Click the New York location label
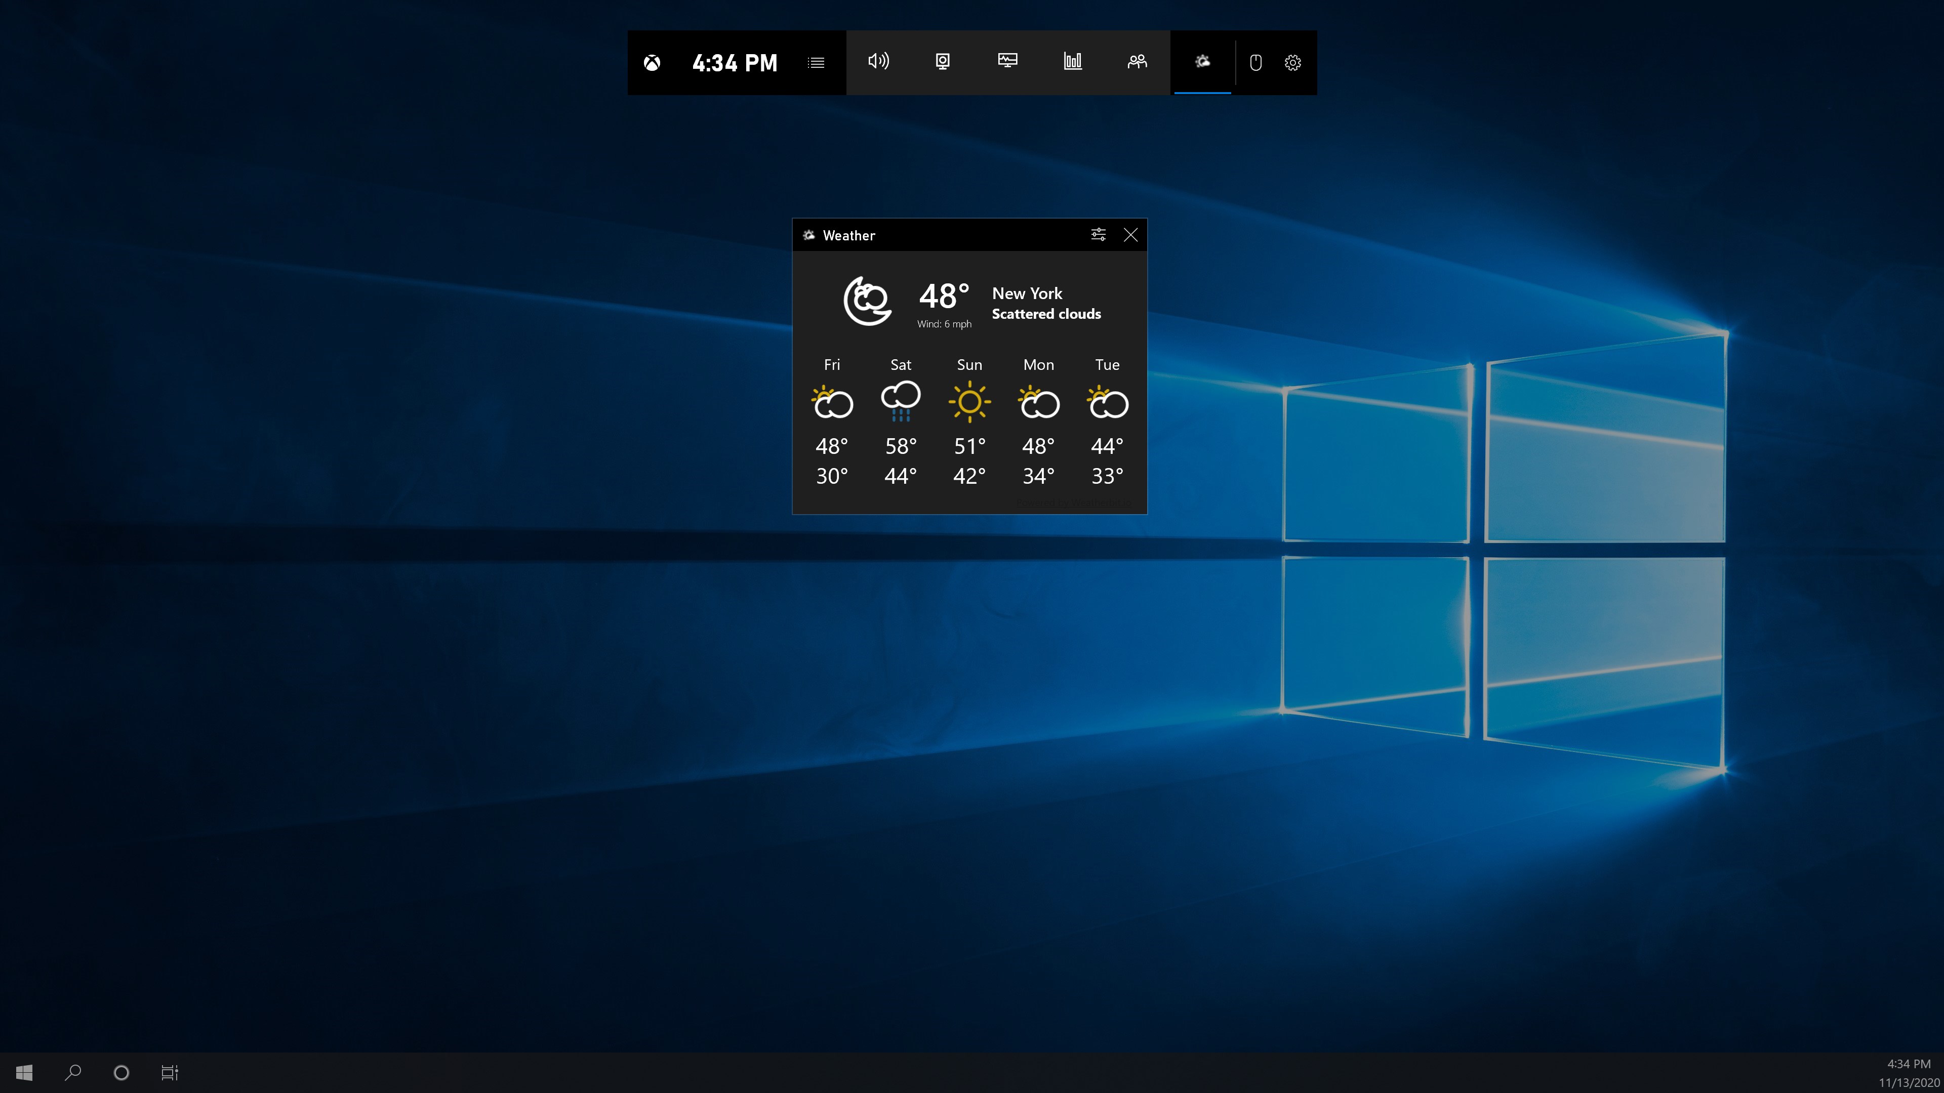The image size is (1944, 1093). coord(1026,293)
